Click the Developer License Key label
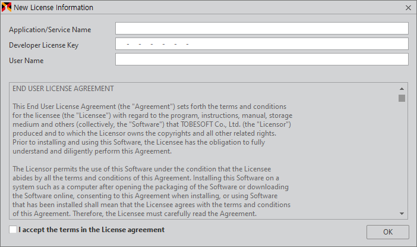Image resolution: width=417 pixels, height=247 pixels. (43, 45)
